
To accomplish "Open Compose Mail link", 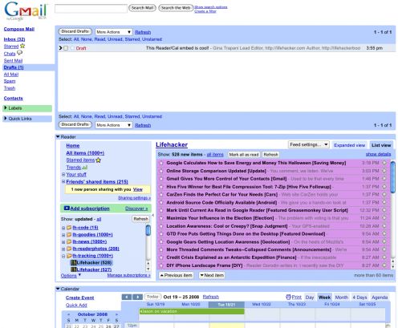I will pos(19,29).
